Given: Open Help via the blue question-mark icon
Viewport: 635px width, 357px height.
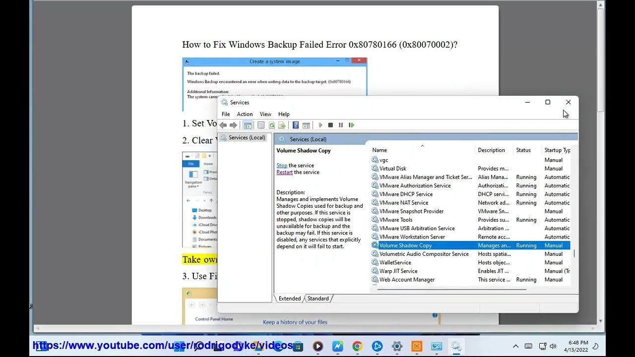Looking at the screenshot, I should pyautogui.click(x=296, y=125).
